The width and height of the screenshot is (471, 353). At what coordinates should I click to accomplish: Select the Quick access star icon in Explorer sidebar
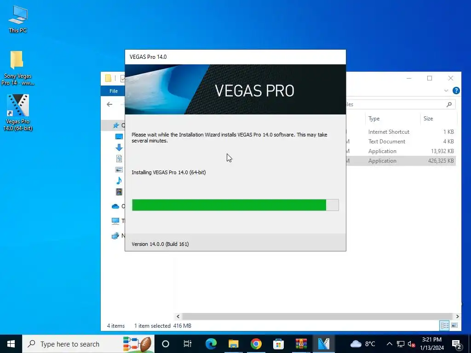click(x=116, y=125)
